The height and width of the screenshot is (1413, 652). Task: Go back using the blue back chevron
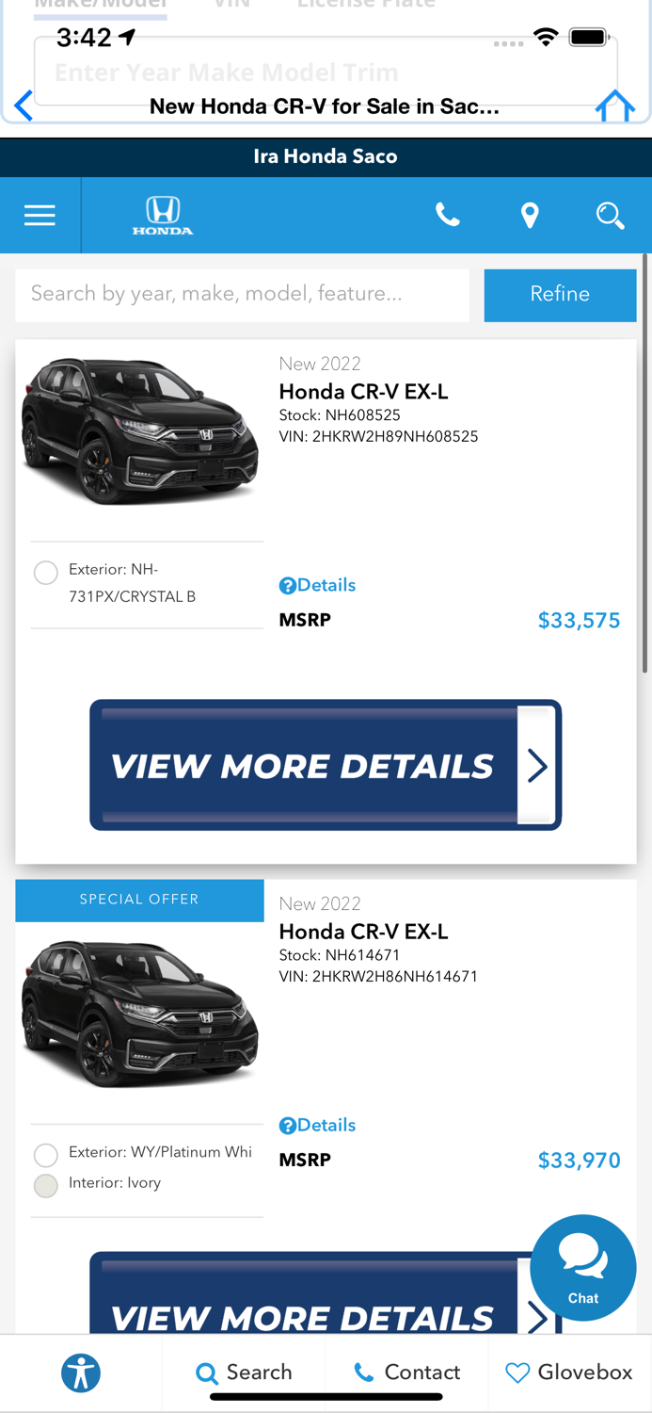[x=23, y=106]
